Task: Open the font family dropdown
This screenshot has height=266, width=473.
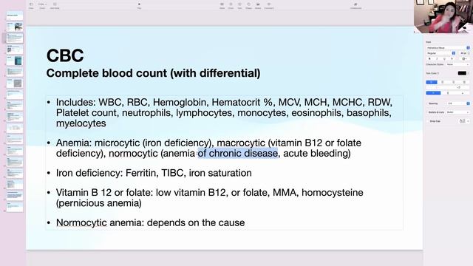Action: 448,47
